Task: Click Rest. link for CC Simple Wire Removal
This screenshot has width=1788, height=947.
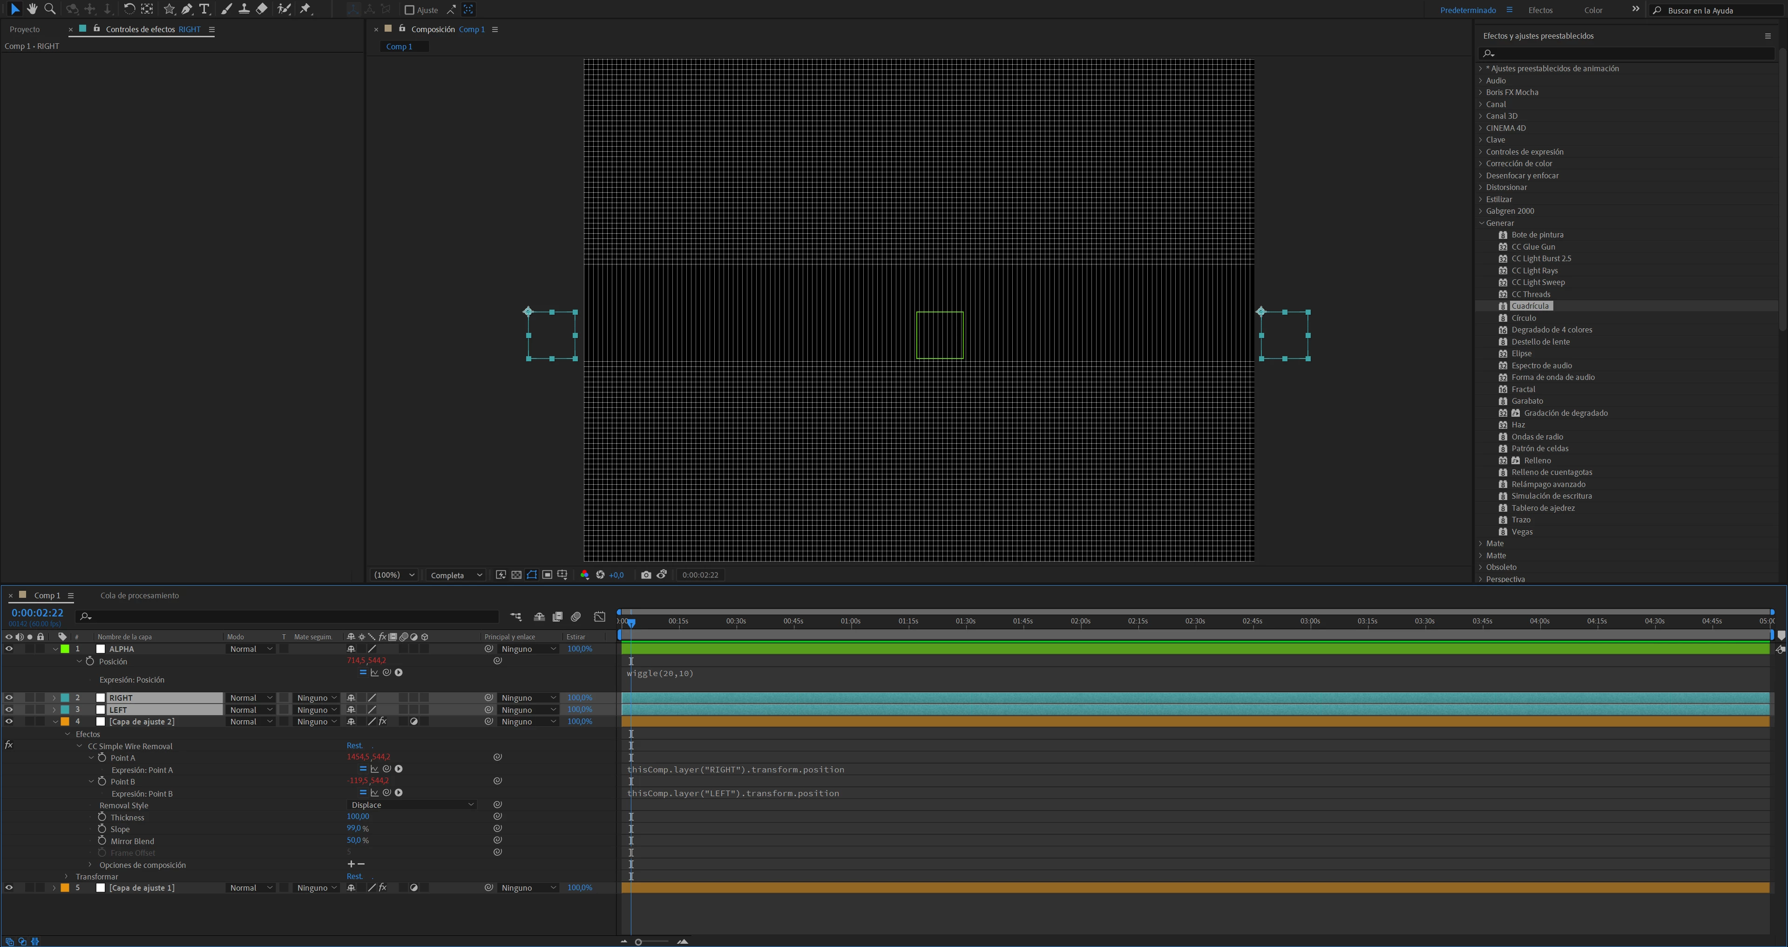Action: 354,746
